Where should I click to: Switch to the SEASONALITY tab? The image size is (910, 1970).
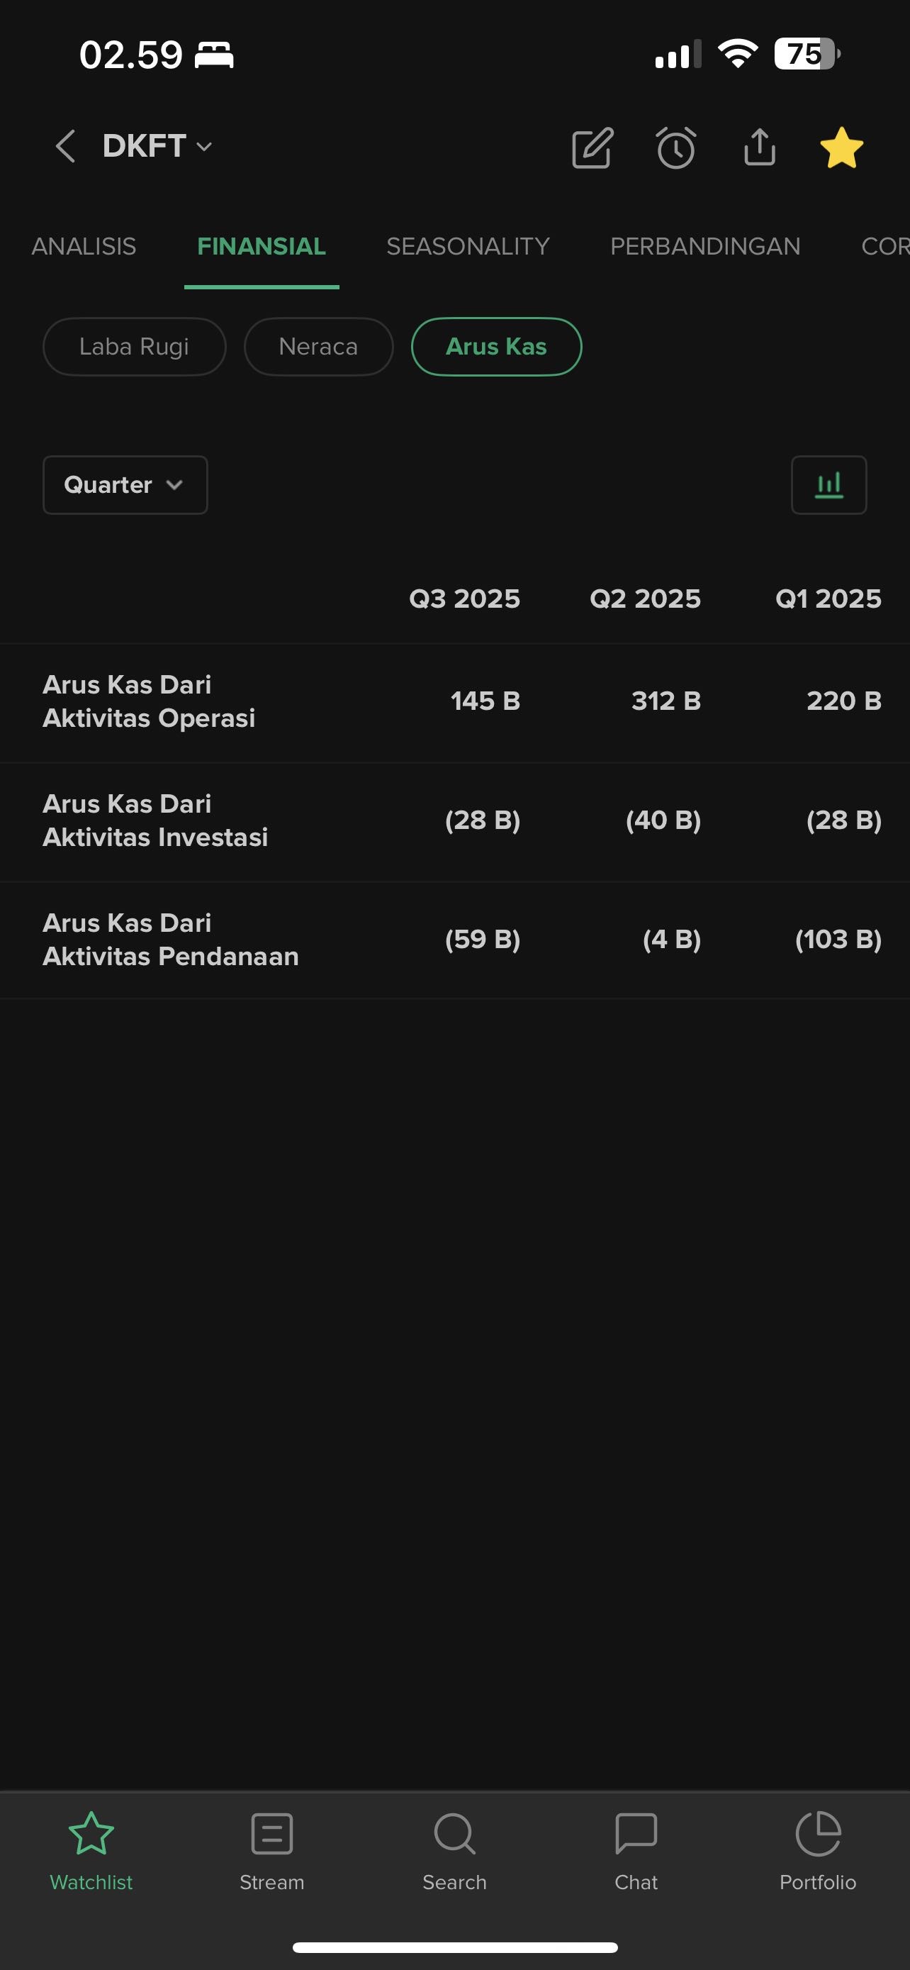(x=468, y=246)
